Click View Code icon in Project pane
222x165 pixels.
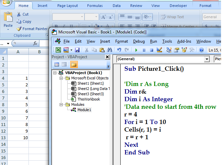57,64
